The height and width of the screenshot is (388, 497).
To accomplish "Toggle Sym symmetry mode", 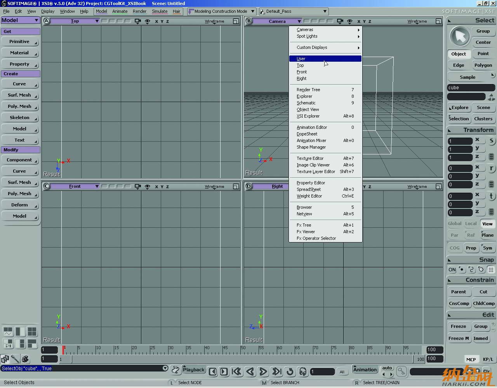I will coord(488,248).
